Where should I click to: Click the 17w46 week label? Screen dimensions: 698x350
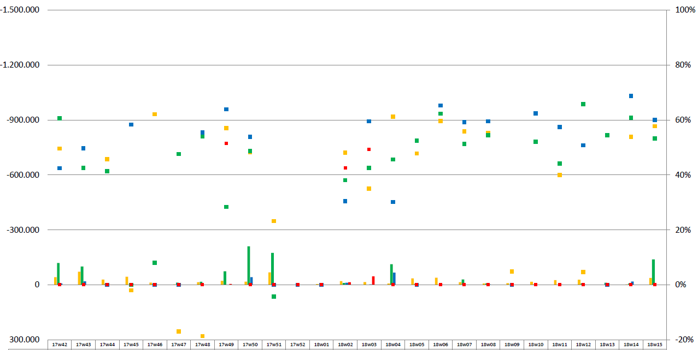pyautogui.click(x=155, y=345)
